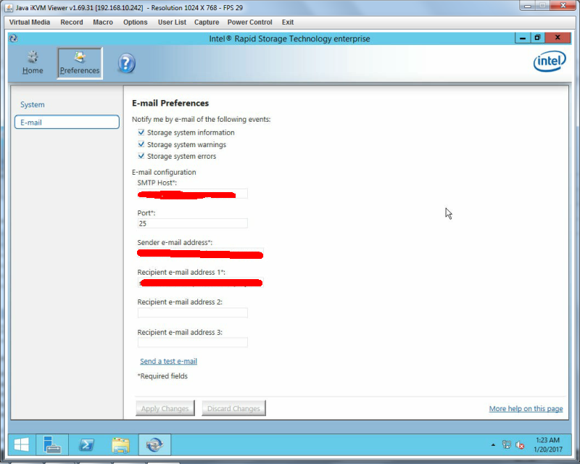Viewport: 580px width, 464px height.
Task: Toggle Storage system information checkbox
Action: click(x=141, y=132)
